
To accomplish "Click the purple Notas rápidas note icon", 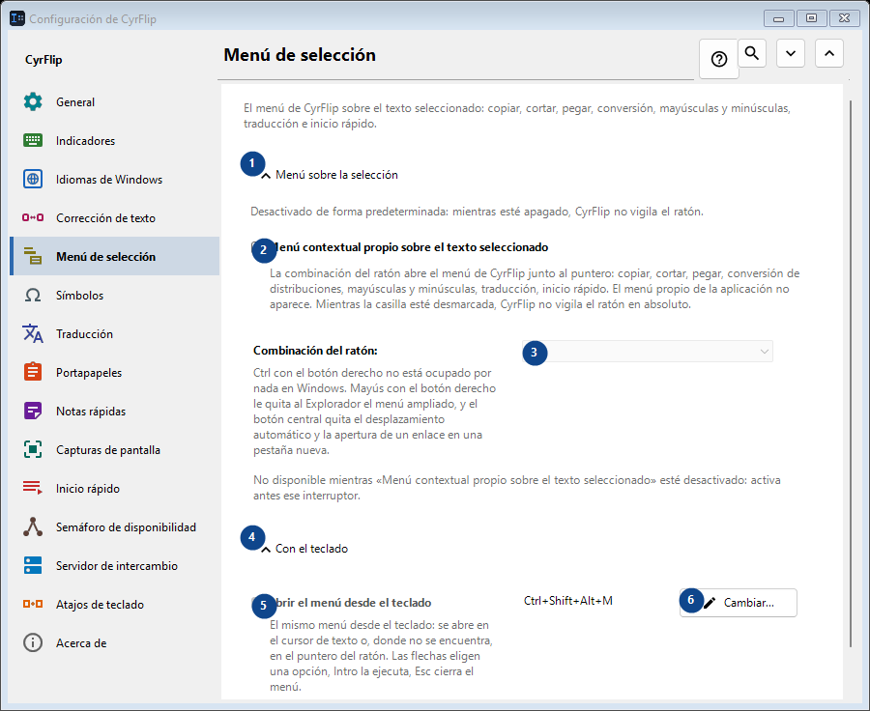I will point(33,411).
